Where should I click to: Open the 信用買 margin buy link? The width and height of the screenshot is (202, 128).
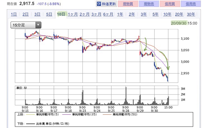[x=170, y=4]
